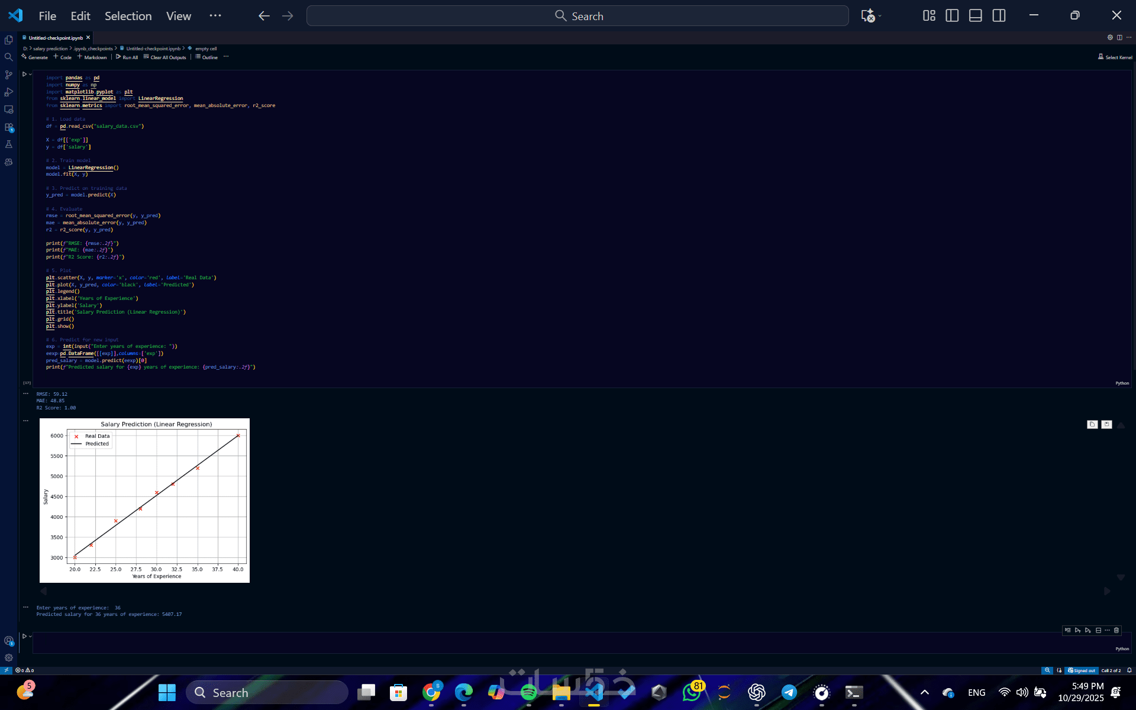This screenshot has width=1136, height=710.
Task: Click Clear All Outputs
Action: 164,57
